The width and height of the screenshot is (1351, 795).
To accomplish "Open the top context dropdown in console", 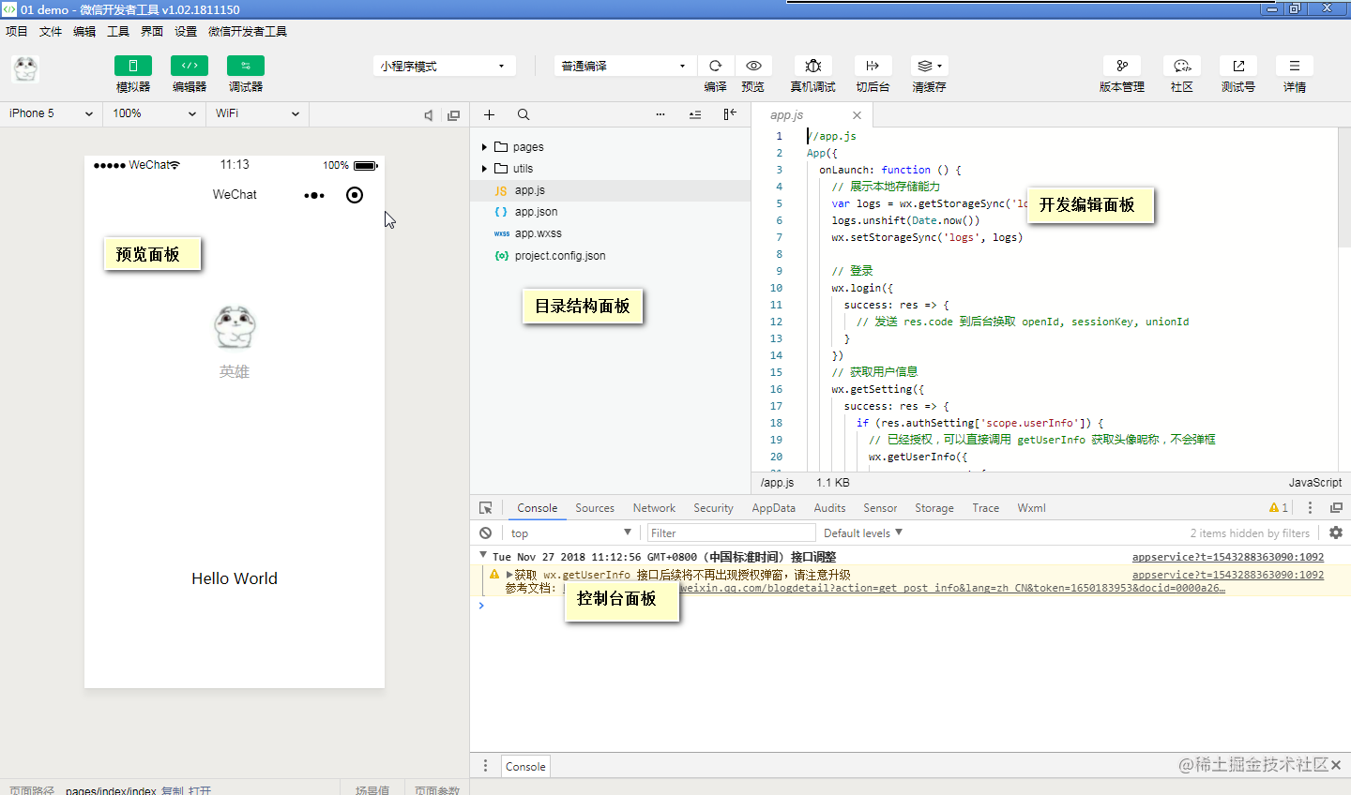I will [x=570, y=532].
